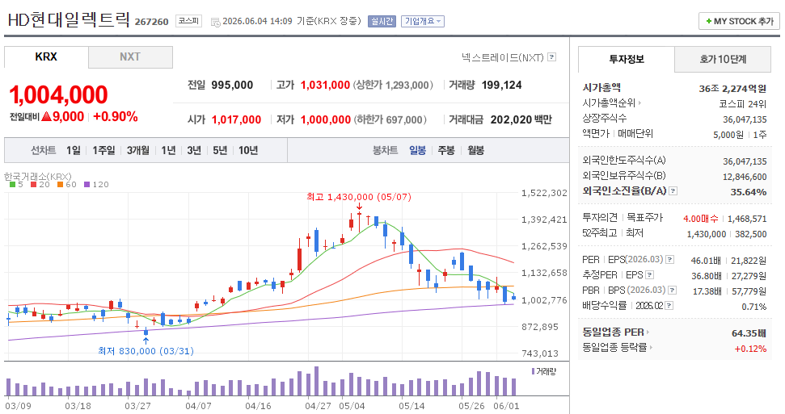Click the HD현대일렉트릭 stock name

[68, 20]
